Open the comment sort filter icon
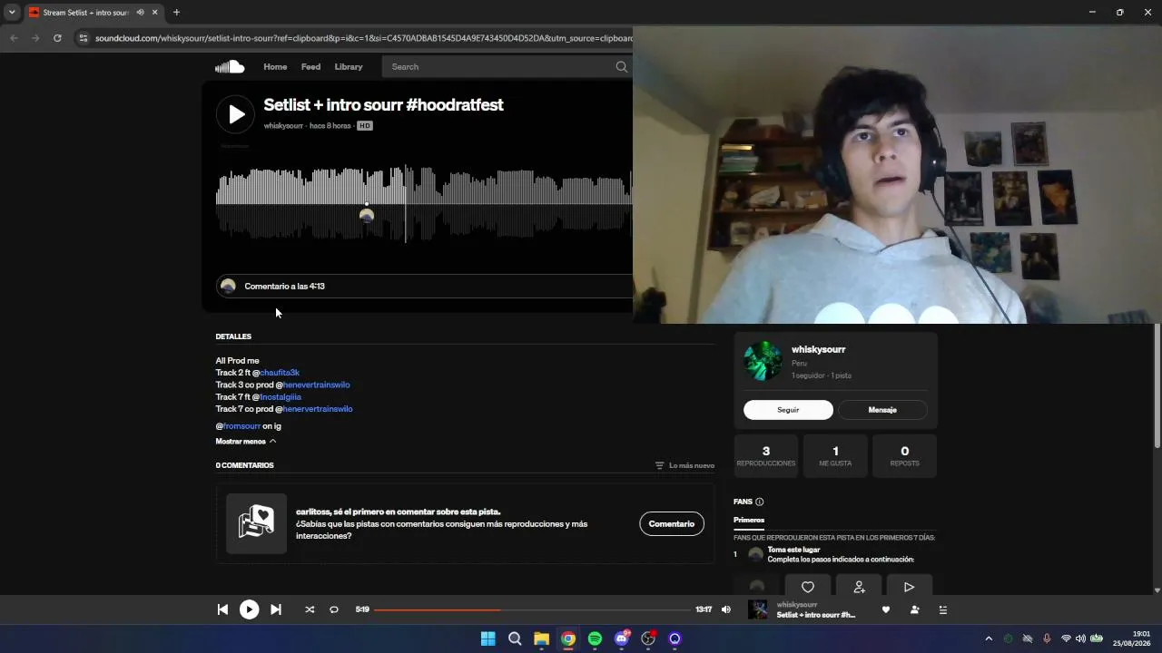Viewport: 1162px width, 653px height. tap(660, 465)
